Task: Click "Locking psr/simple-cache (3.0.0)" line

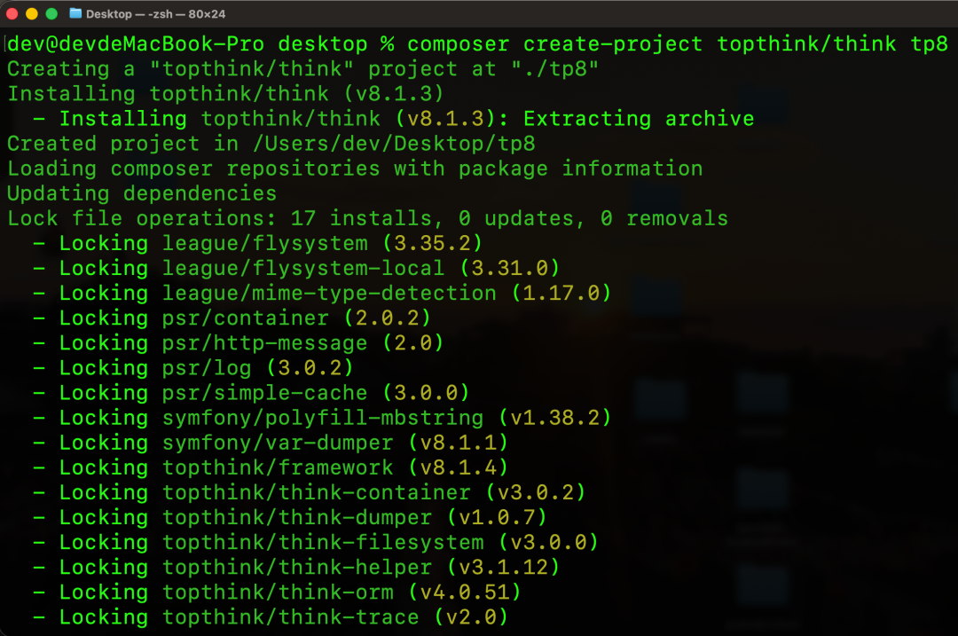Action: [x=252, y=393]
